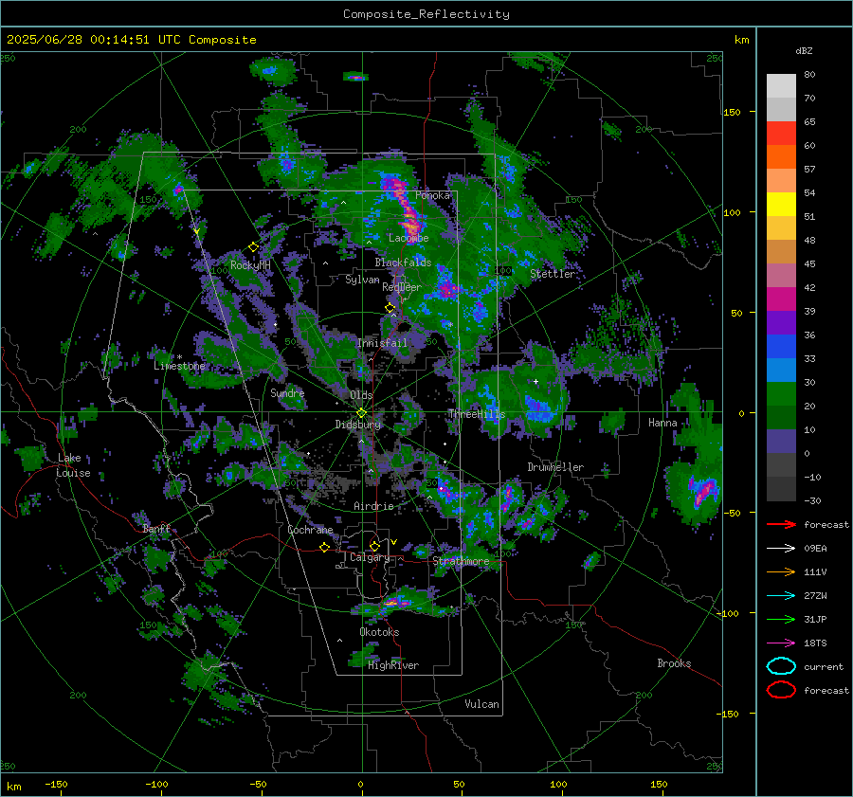Select the orange 57–60 dBZ swatch
The image size is (853, 797).
pyautogui.click(x=781, y=157)
